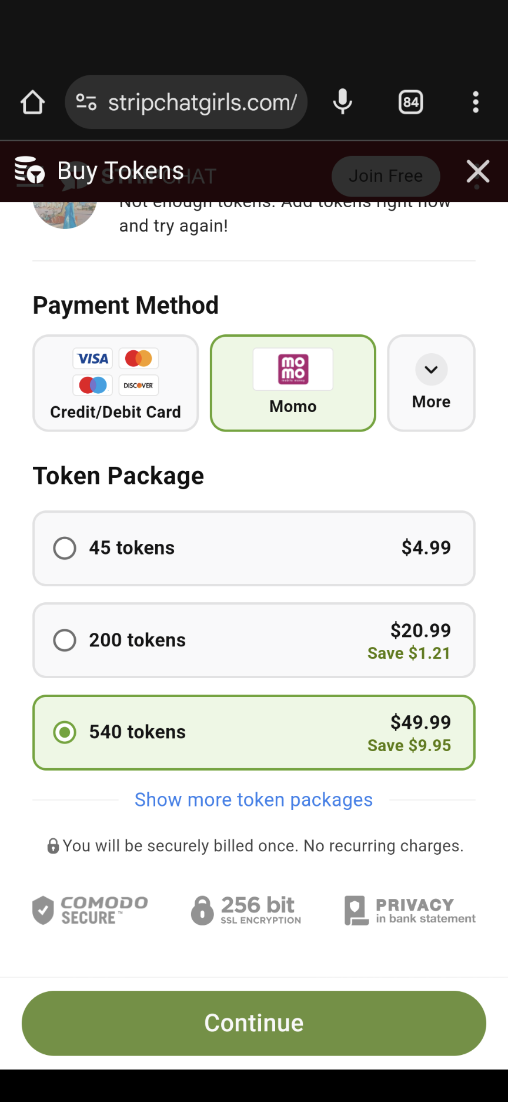The image size is (508, 1102).
Task: Select the 45 tokens radio option
Action: click(x=65, y=548)
